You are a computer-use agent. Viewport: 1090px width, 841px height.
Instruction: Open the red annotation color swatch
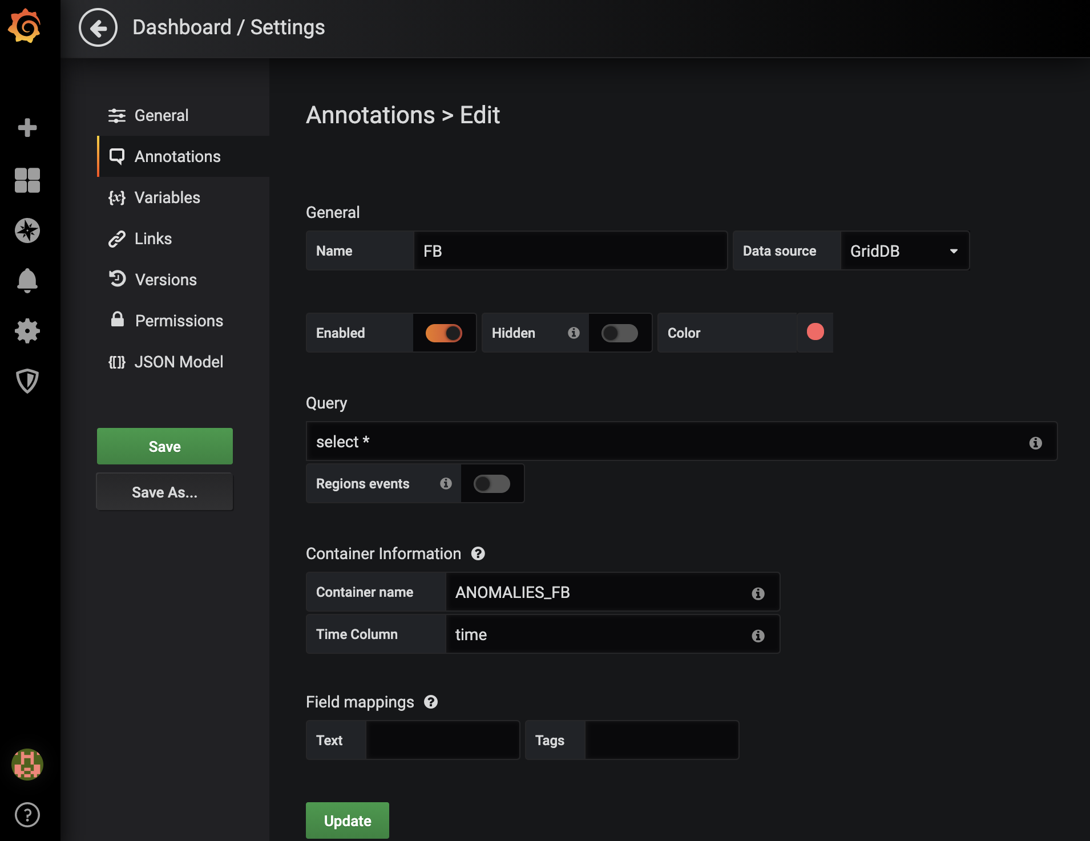click(x=815, y=332)
